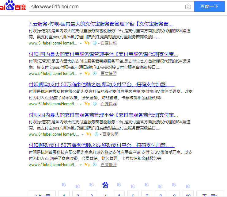This screenshot has height=197, width=227.
Task: Click the faded paw icon above page 5
Action: [119, 184]
